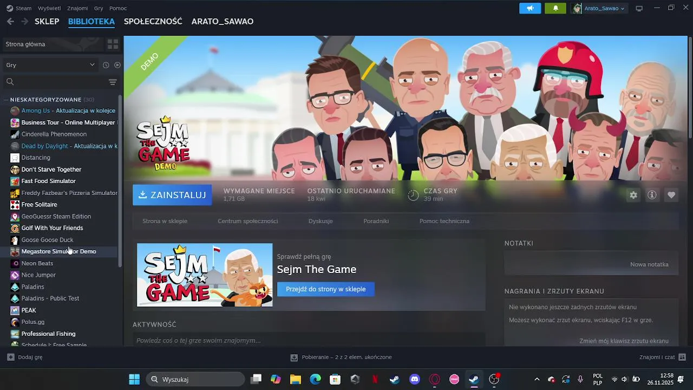Screen dimensions: 693x390
Task: Click the Don't Starve Together icon
Action: pos(15,170)
